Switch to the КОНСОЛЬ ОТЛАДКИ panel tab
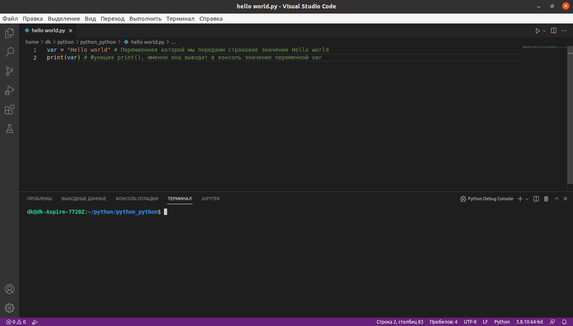The height and width of the screenshot is (326, 573). 137,199
